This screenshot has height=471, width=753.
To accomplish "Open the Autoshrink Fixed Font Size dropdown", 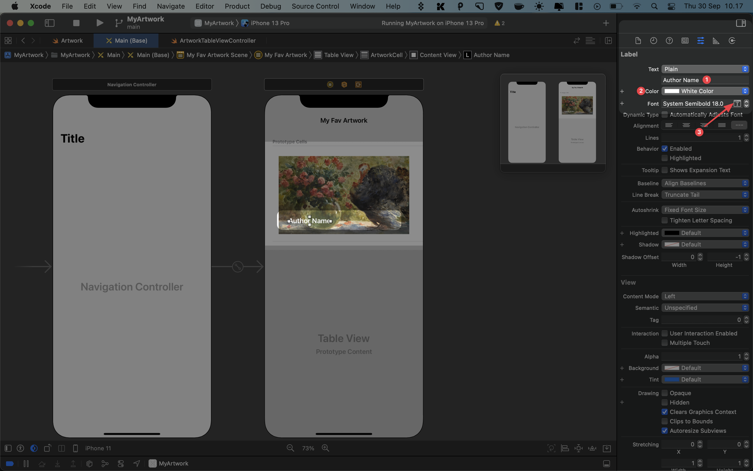I will [705, 210].
